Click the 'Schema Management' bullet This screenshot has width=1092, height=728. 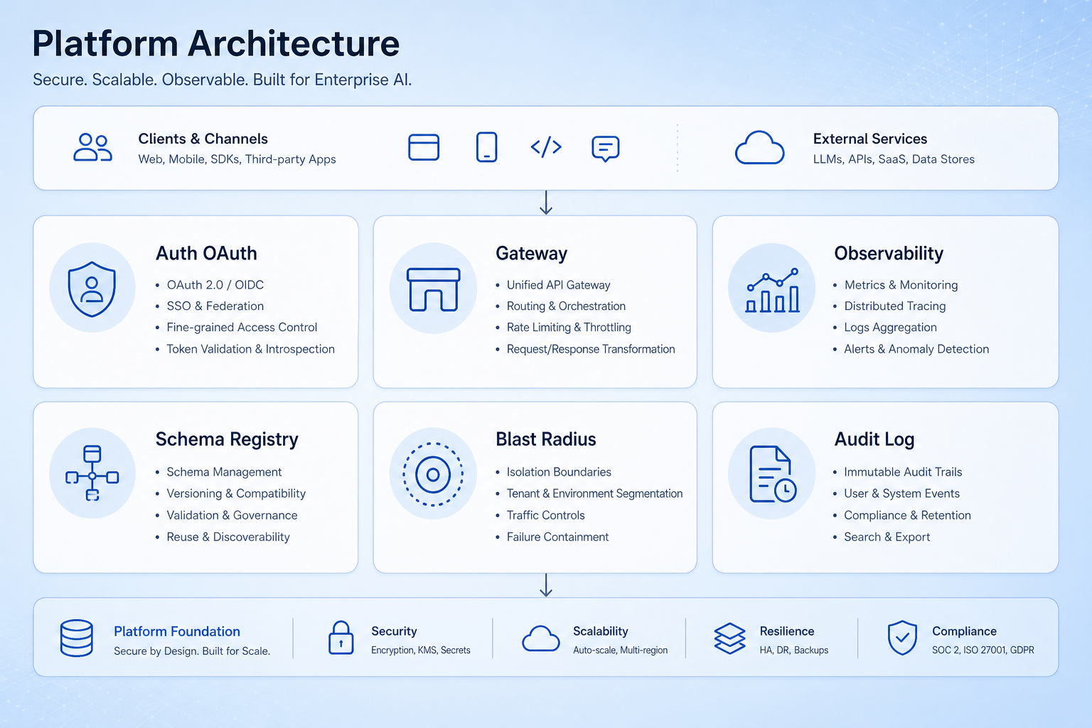click(x=224, y=472)
